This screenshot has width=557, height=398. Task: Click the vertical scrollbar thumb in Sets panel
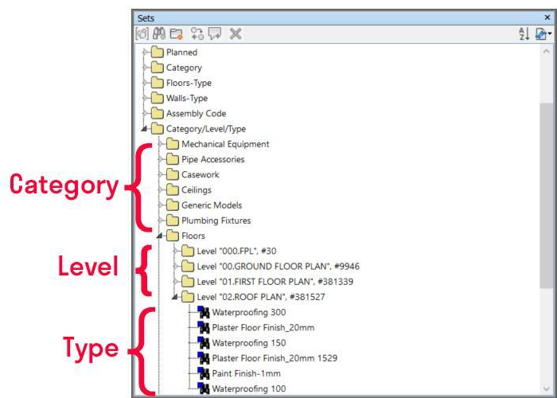pyautogui.click(x=547, y=196)
